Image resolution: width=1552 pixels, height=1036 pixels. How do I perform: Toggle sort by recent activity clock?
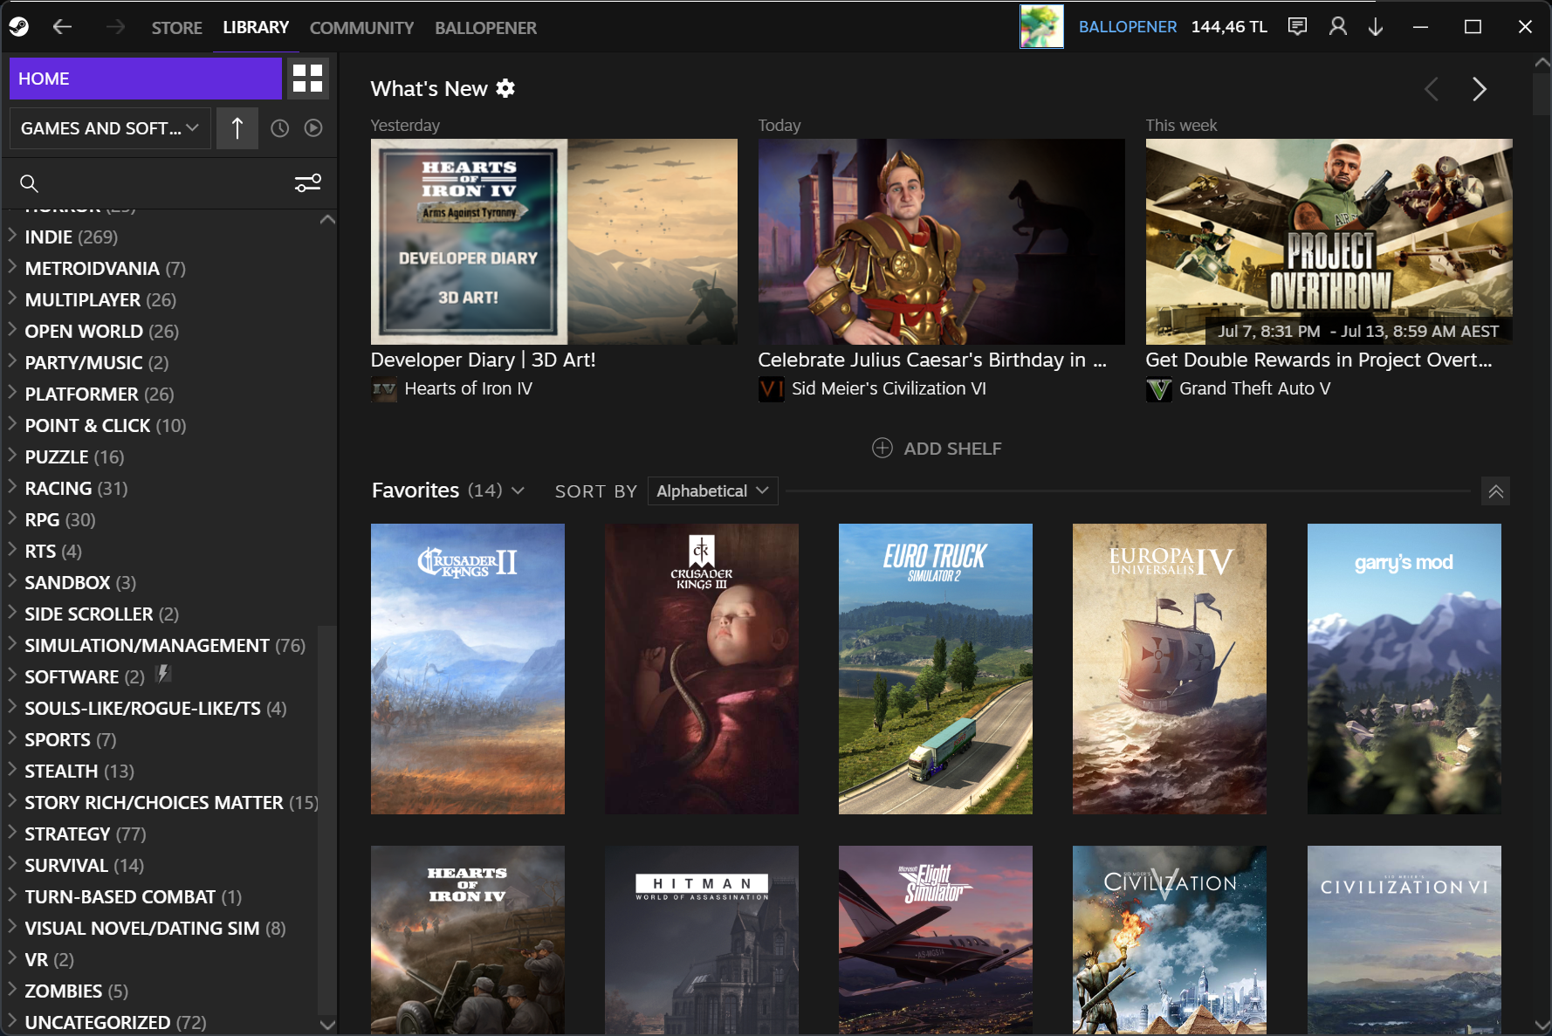(279, 128)
